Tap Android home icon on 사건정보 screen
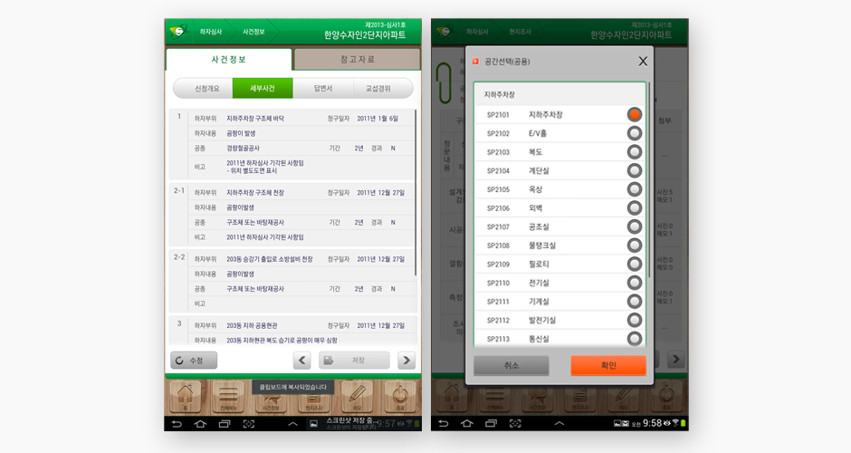This screenshot has width=851, height=453. (200, 424)
